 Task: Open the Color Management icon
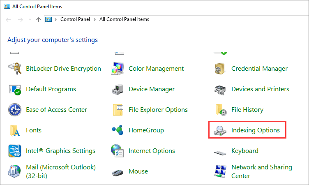point(118,69)
